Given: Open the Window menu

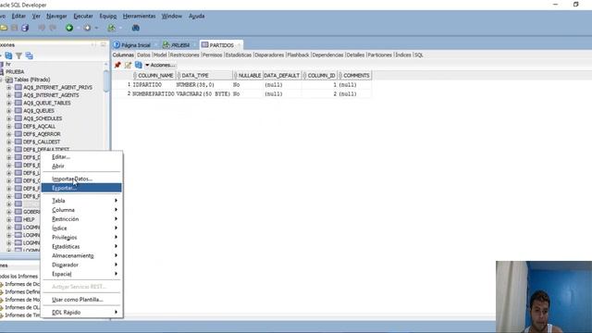Looking at the screenshot, I should (x=172, y=16).
